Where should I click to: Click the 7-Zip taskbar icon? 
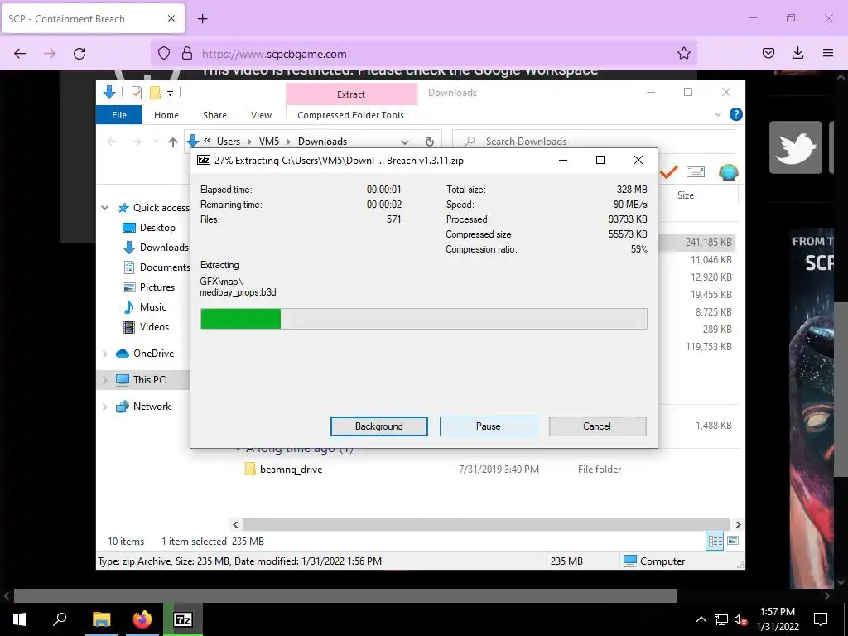(x=183, y=619)
